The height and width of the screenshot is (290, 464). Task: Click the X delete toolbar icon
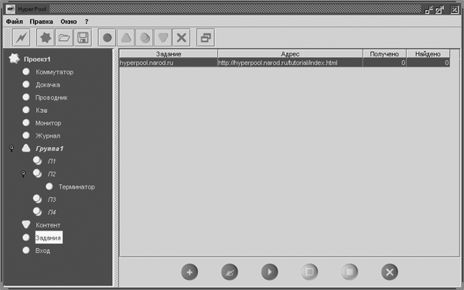click(x=182, y=38)
